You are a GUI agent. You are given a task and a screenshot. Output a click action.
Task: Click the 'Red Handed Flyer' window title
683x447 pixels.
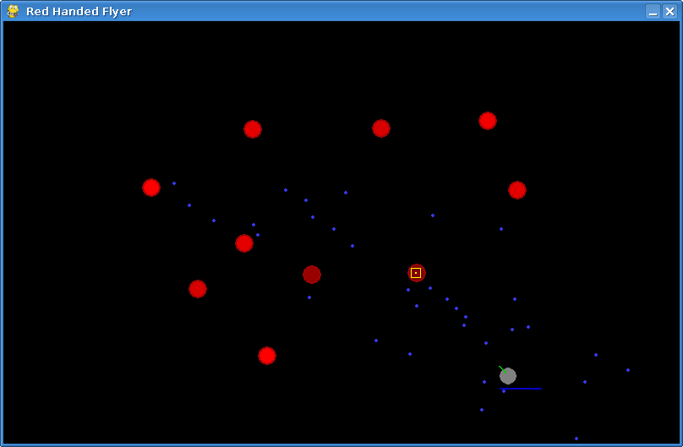point(79,11)
